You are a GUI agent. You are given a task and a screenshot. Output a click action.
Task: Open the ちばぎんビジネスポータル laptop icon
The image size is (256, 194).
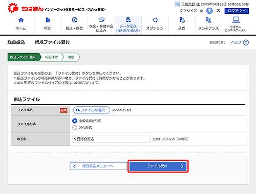236,20
